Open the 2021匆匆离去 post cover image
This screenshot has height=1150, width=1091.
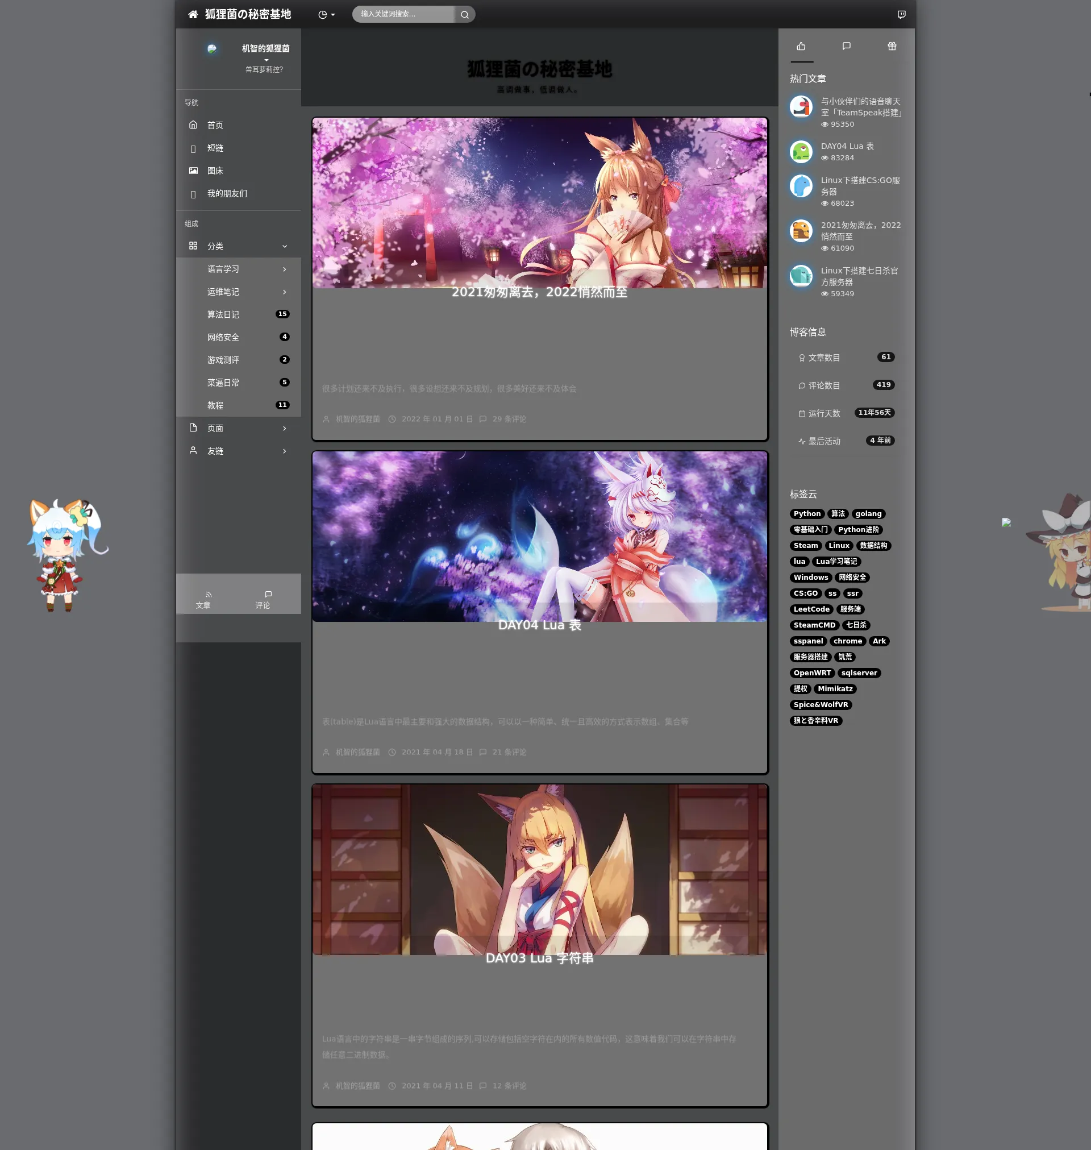540,203
